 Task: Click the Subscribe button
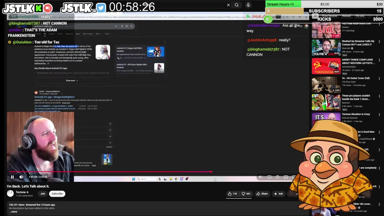tap(57, 194)
